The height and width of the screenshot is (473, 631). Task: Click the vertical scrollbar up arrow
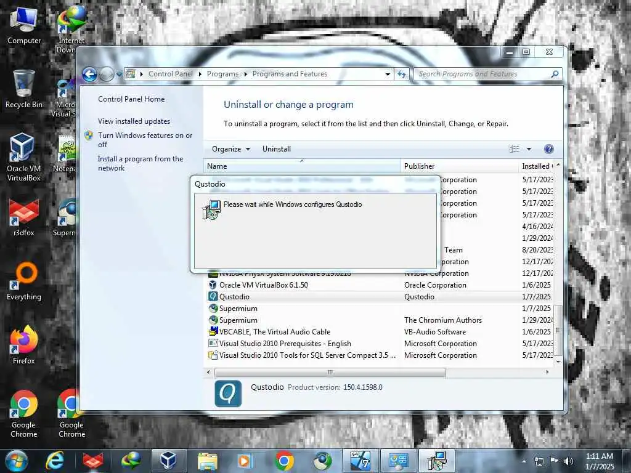(x=558, y=165)
